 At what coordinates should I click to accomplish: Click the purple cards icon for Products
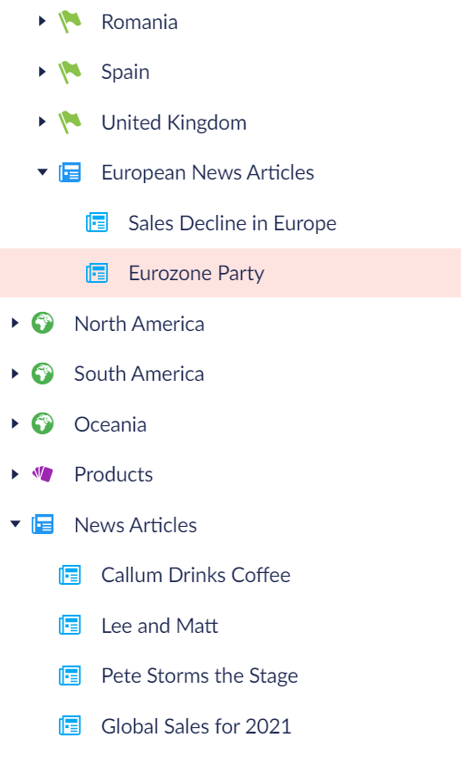pyautogui.click(x=43, y=473)
